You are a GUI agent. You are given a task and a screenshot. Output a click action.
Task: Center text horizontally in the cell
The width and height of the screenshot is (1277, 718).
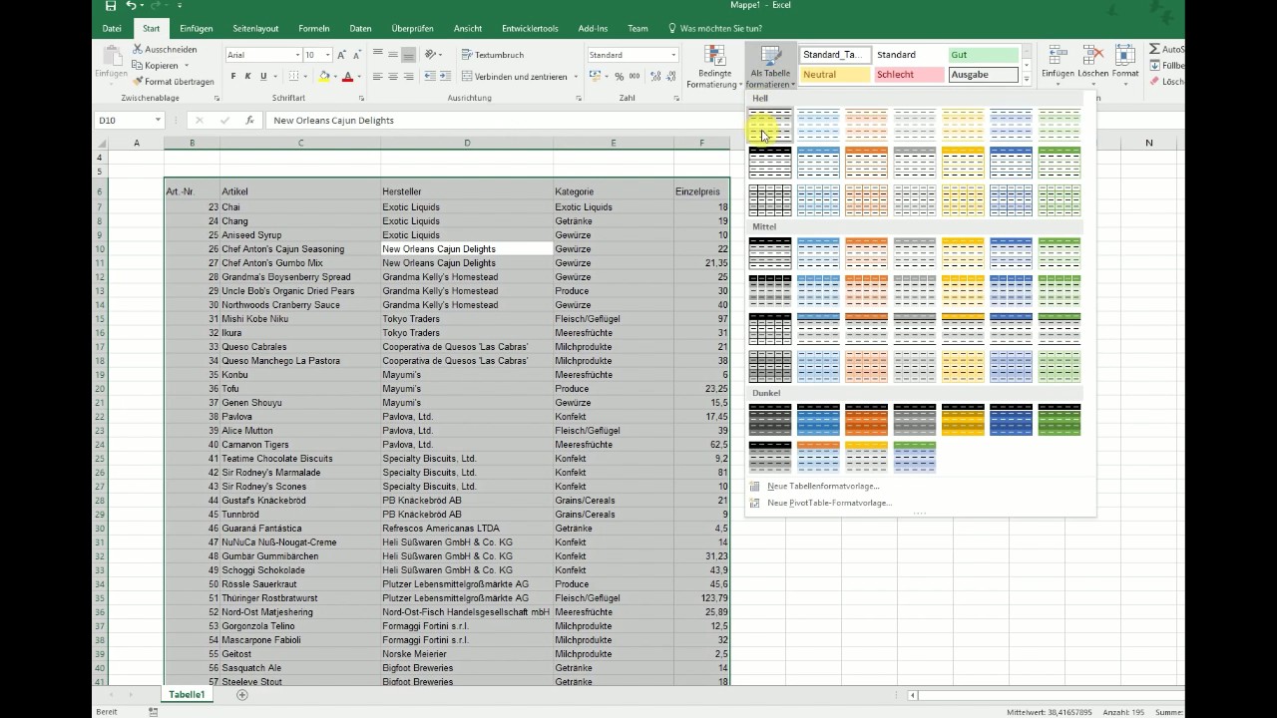tap(393, 77)
